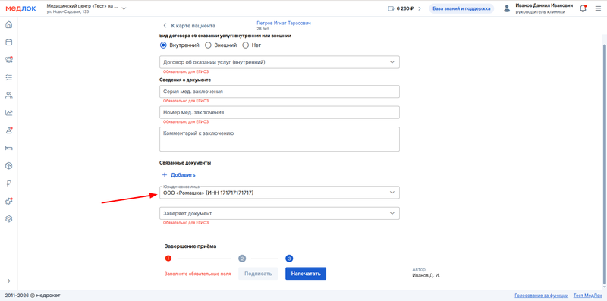Screen dimensions: 607x301
Task: Open notifications bell icon
Action: tap(583, 8)
